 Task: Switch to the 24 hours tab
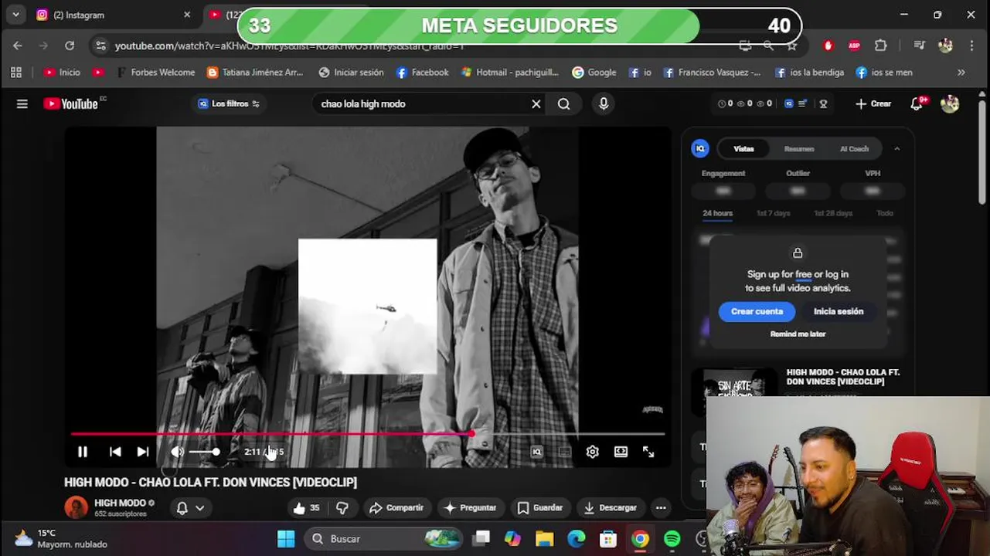pos(717,213)
